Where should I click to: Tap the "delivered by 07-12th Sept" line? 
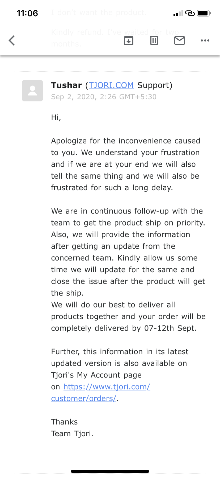124,328
